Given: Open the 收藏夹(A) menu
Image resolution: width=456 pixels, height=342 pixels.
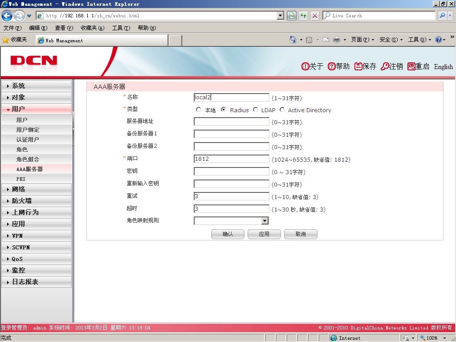Looking at the screenshot, I should coord(93,28).
